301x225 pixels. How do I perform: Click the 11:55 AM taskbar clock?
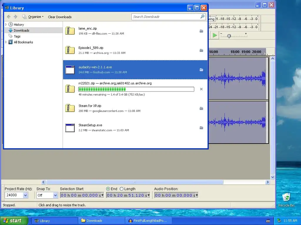(290, 221)
